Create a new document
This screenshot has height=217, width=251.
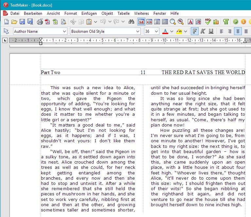point(7,22)
